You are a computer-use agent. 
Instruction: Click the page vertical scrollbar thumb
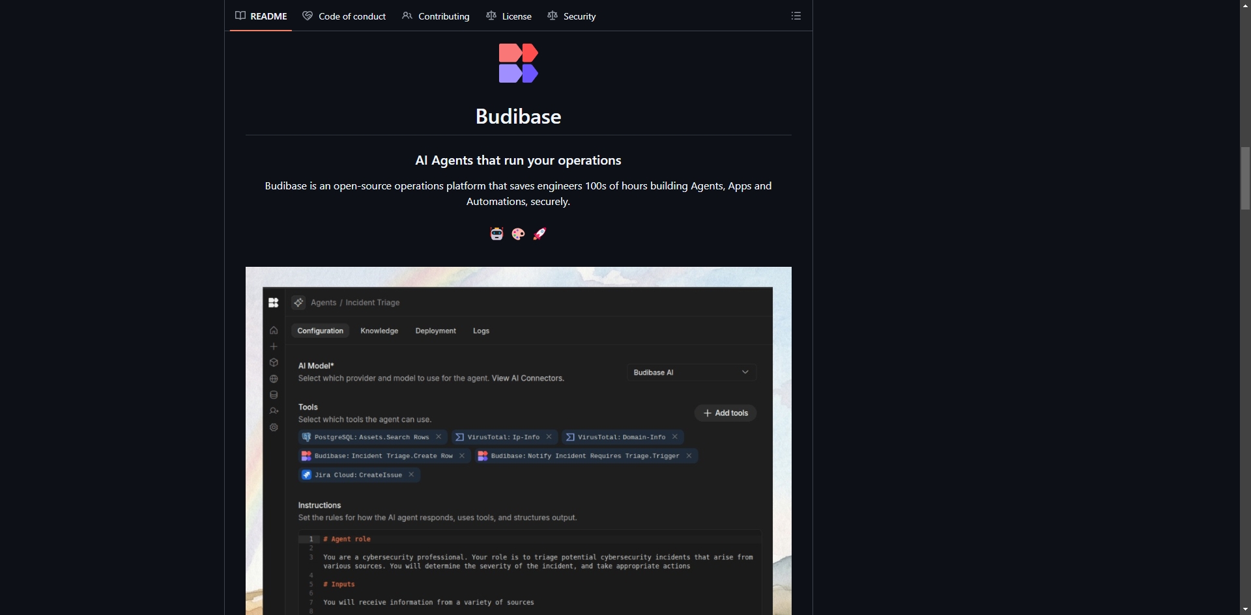[1245, 178]
